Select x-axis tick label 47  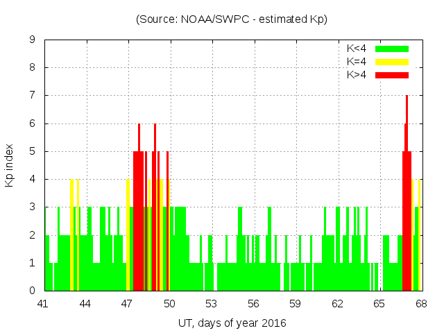tap(127, 303)
